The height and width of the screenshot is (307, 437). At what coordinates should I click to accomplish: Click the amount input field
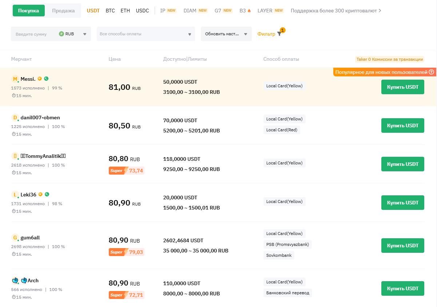pyautogui.click(x=33, y=34)
